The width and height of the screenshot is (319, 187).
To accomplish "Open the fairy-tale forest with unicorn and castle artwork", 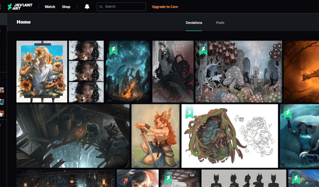I will 239,71.
